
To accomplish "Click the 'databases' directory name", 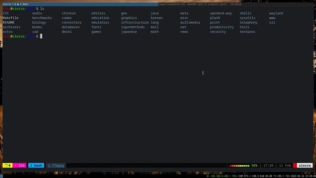I will tap(71, 27).
